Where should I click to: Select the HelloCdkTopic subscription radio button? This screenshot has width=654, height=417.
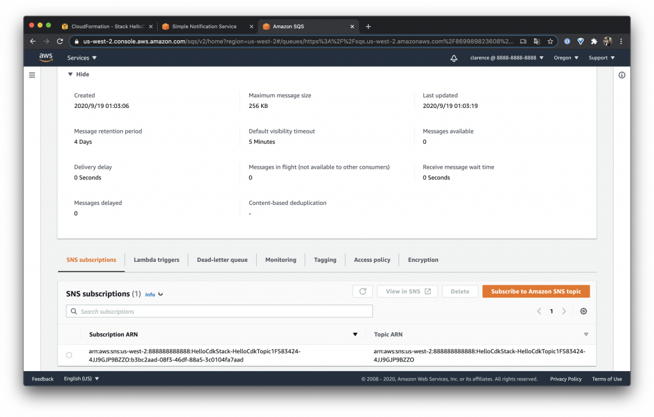pyautogui.click(x=69, y=355)
